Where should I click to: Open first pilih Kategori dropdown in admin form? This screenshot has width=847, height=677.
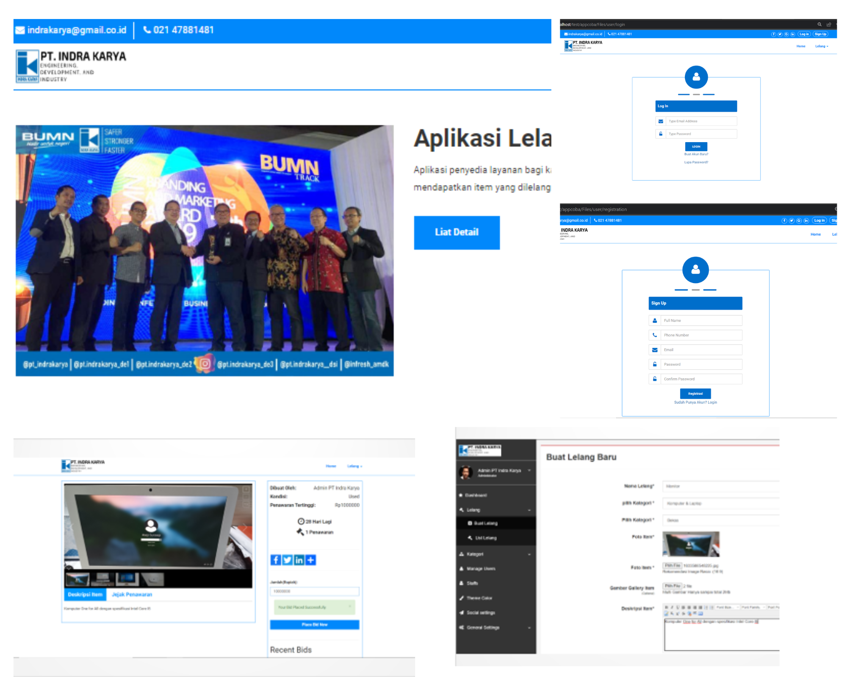click(721, 503)
